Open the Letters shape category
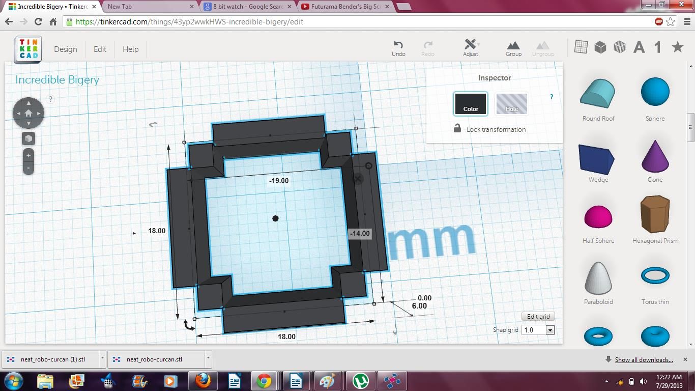695x391 pixels. (639, 46)
